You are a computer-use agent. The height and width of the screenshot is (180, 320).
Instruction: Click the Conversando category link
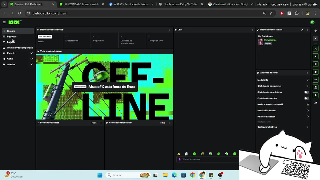pyautogui.click(x=270, y=40)
